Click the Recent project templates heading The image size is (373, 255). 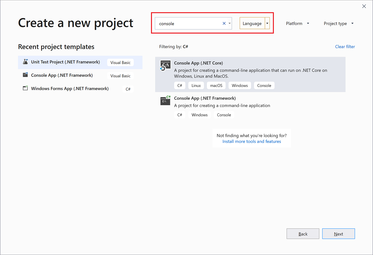click(56, 47)
